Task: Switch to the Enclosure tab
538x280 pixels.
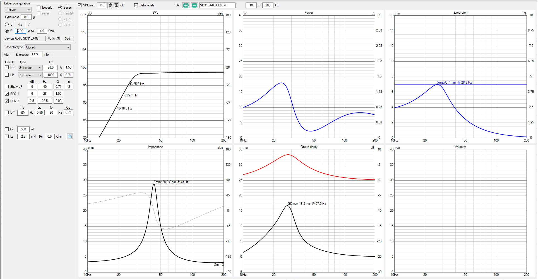Action: coord(22,55)
